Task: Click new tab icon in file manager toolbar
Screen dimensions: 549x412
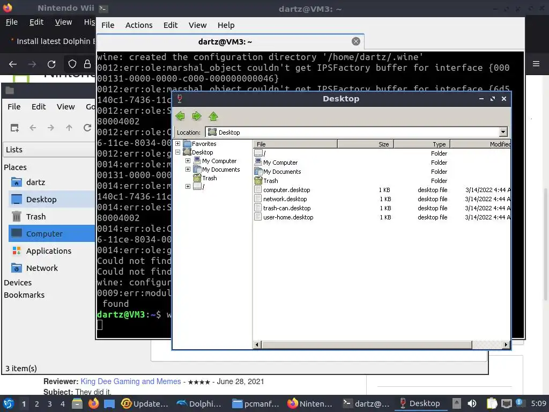Action: (14, 128)
